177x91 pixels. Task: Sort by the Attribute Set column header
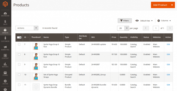84,37
